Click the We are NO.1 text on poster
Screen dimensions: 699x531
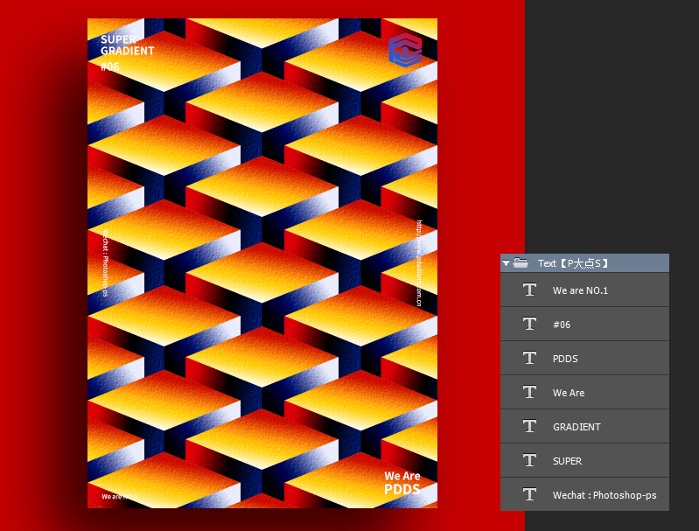[x=120, y=497]
